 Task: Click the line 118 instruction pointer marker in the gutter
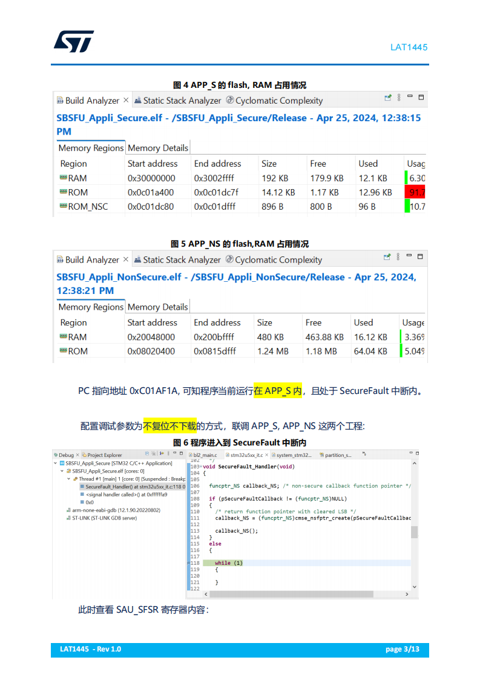click(x=188, y=563)
